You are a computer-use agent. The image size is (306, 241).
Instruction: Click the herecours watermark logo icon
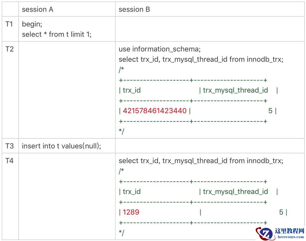(264, 233)
